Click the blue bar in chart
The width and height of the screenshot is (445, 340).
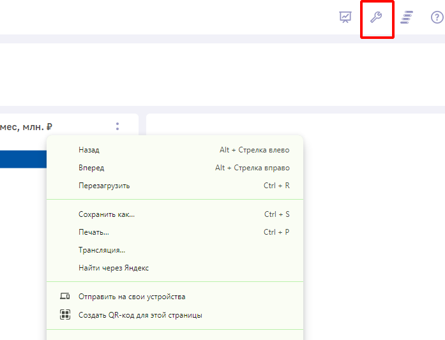(x=23, y=159)
